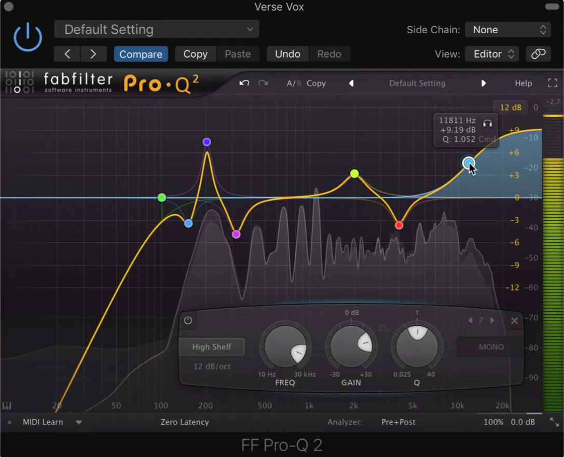Select the purple band node near 200 Hz
This screenshot has width=564, height=457.
[x=207, y=142]
